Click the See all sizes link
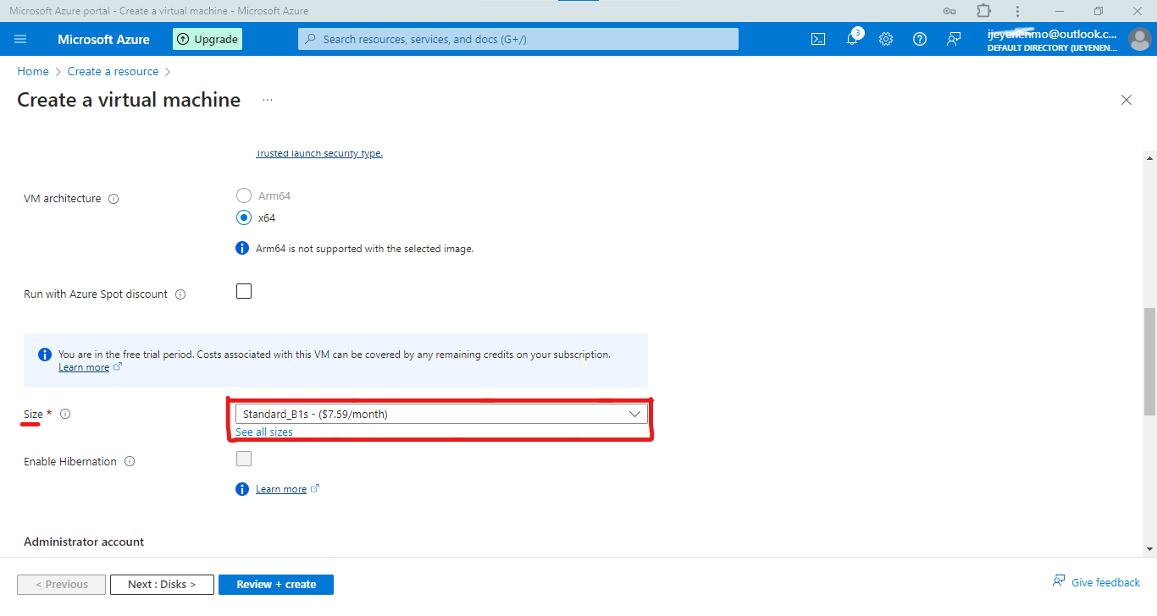This screenshot has height=616, width=1157. pyautogui.click(x=264, y=432)
